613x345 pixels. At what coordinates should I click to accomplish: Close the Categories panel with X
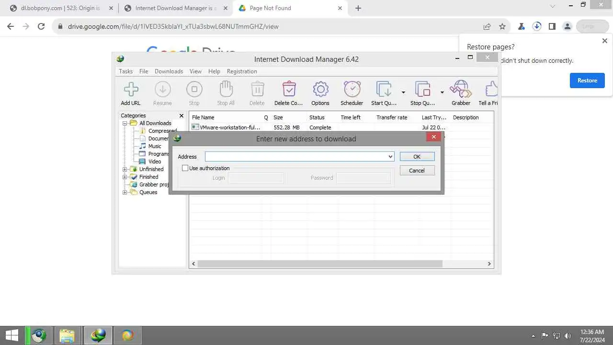182,115
